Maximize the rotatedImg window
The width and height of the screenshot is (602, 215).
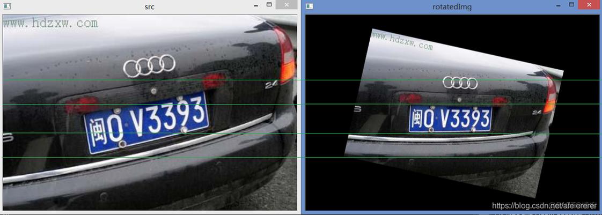tap(571, 5)
